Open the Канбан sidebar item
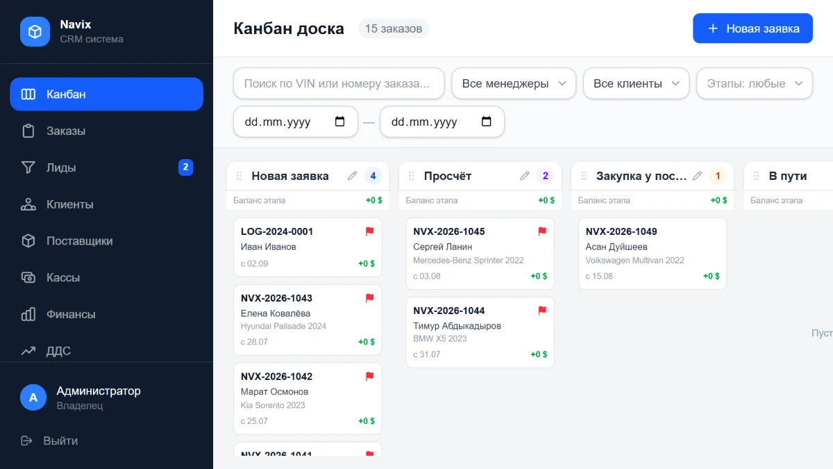The height and width of the screenshot is (469, 833). click(106, 94)
